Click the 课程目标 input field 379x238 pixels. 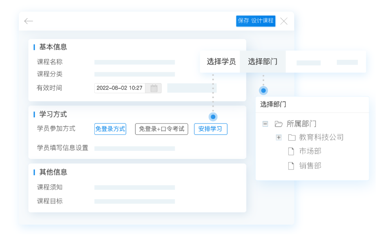(x=134, y=201)
